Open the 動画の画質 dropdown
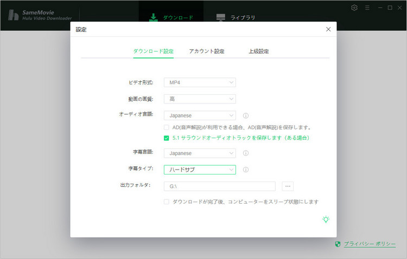Viewport: 407px width, 259px height. point(200,99)
